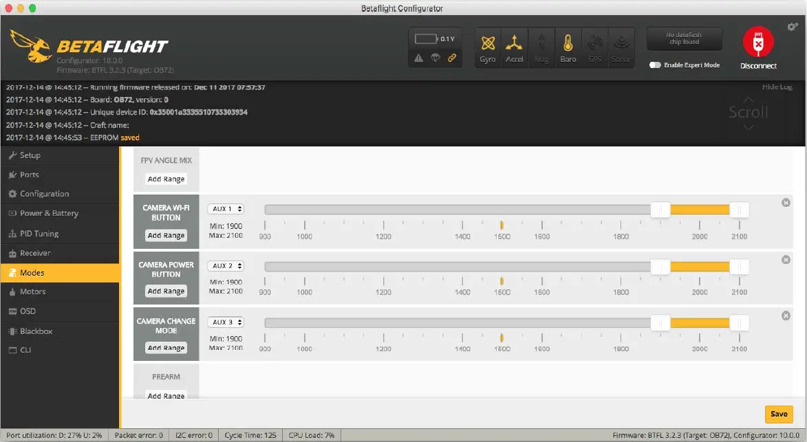The image size is (807, 442).
Task: Open the AUX 1 channel dropdown
Action: point(226,209)
